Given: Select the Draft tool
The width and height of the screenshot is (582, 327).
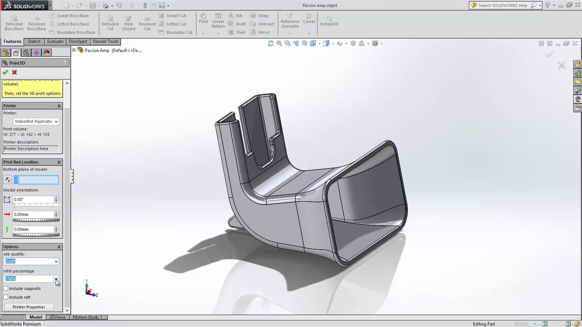Looking at the screenshot, I should coord(237,24).
